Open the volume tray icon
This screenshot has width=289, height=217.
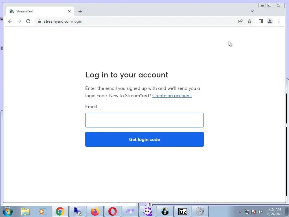click(x=260, y=212)
